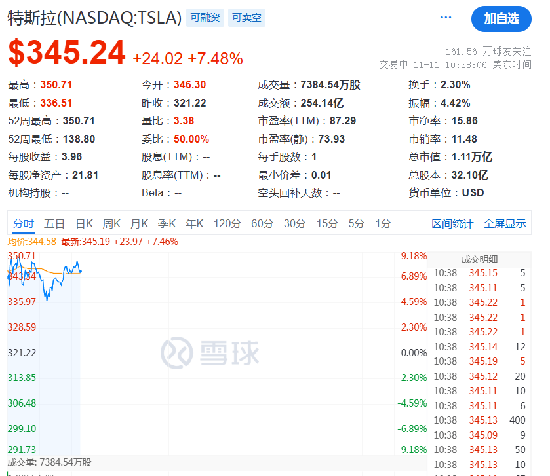Click the 加自选 button to add to watchlist

click(501, 20)
